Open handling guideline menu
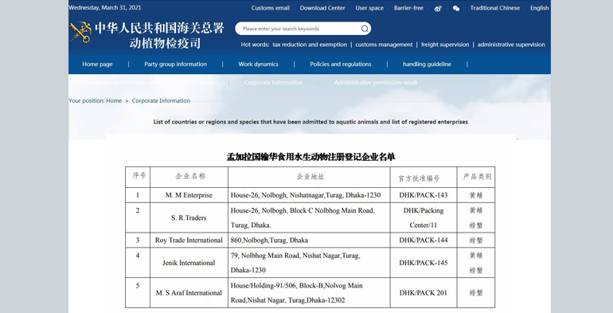 (x=427, y=65)
